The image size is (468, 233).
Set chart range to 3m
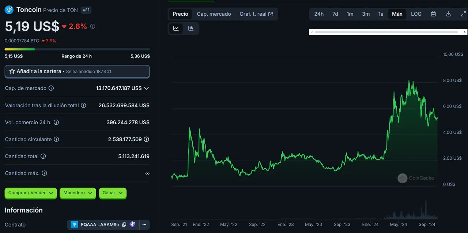click(x=366, y=14)
